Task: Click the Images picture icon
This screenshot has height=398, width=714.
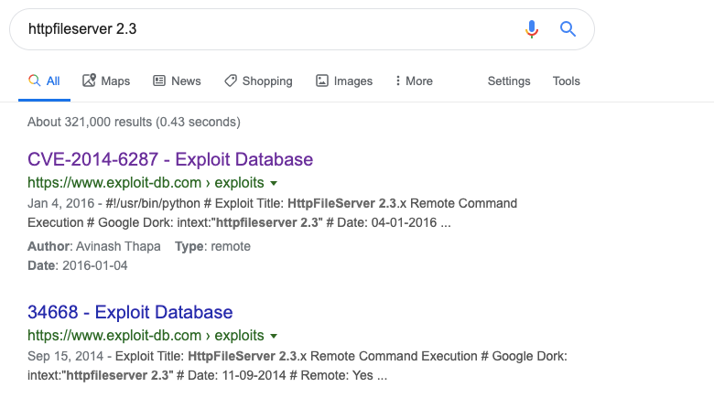Action: point(322,81)
